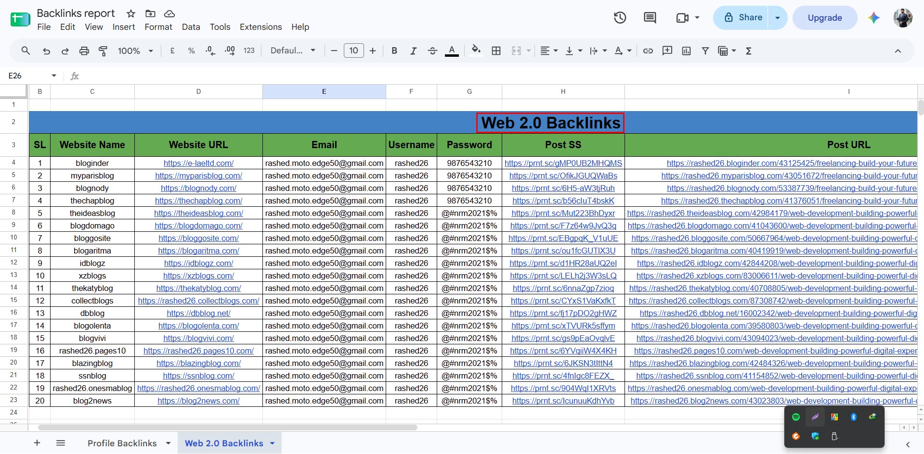Increase font size with plus button
This screenshot has height=454, width=924.
373,50
